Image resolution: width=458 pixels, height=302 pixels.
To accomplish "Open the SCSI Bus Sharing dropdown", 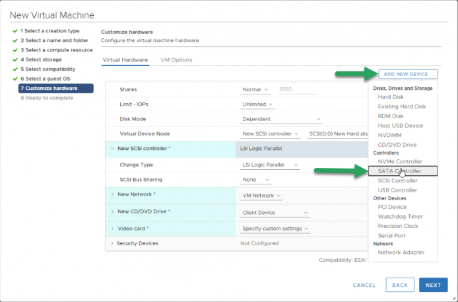I will (x=256, y=180).
